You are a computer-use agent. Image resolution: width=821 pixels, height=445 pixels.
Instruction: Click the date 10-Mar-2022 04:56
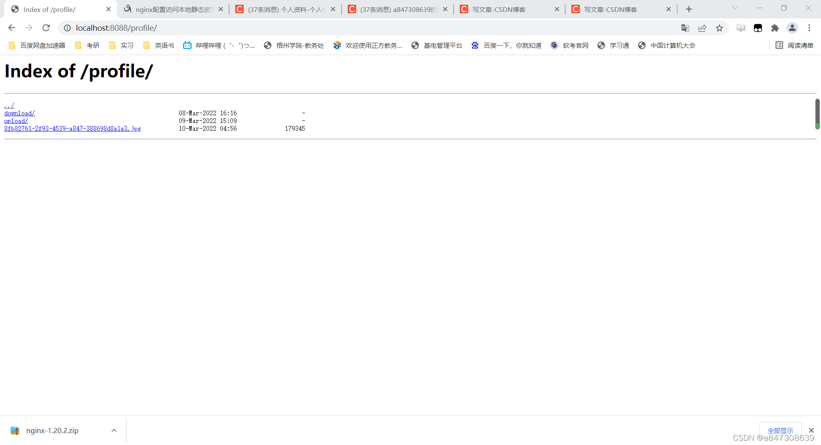[x=208, y=129]
